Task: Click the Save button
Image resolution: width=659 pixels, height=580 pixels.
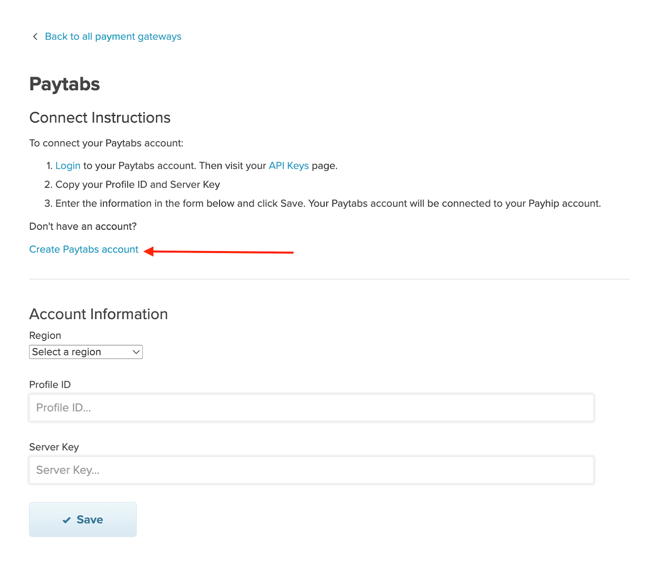Action: point(83,519)
